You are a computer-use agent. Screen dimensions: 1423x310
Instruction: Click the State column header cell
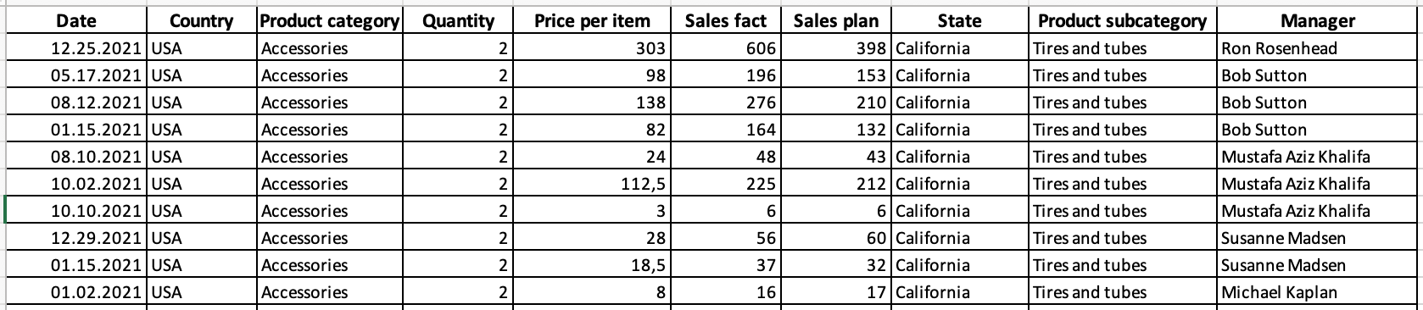coord(960,21)
